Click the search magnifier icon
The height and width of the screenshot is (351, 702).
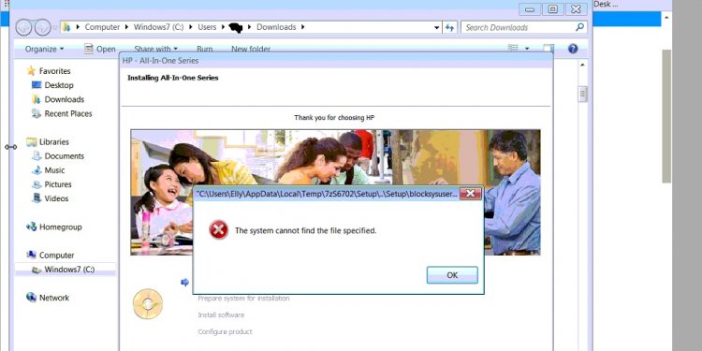coord(579,27)
